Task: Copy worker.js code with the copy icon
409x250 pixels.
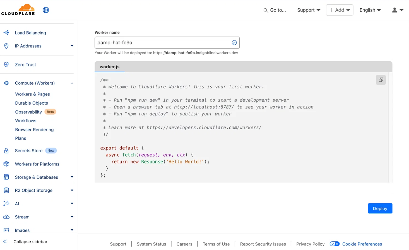Action: pos(381,80)
